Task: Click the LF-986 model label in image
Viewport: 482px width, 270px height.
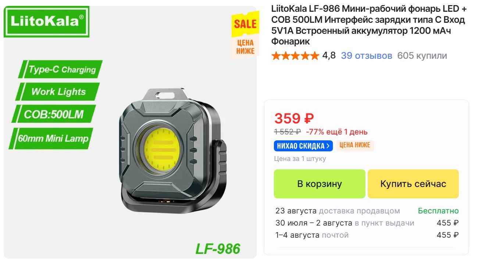Action: (x=218, y=249)
